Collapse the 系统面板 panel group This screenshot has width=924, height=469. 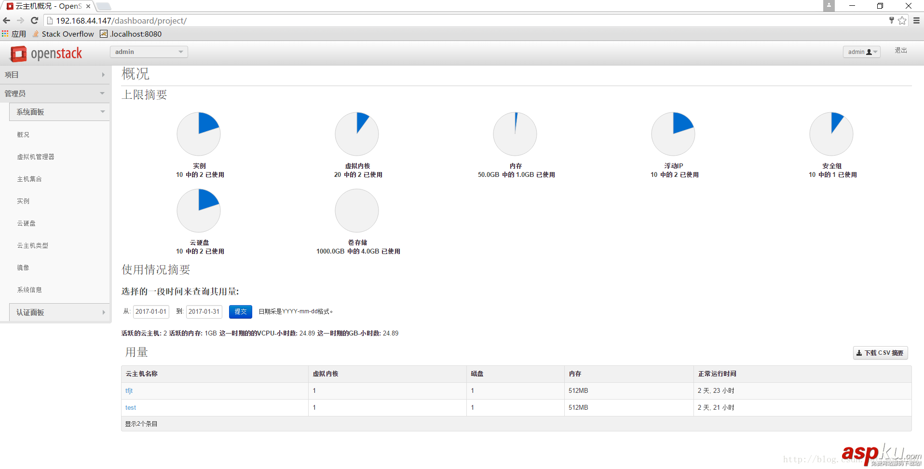pyautogui.click(x=60, y=112)
